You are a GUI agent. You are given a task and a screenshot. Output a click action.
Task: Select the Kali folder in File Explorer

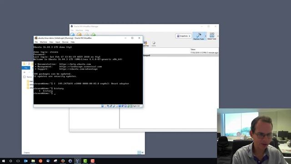click(30, 81)
